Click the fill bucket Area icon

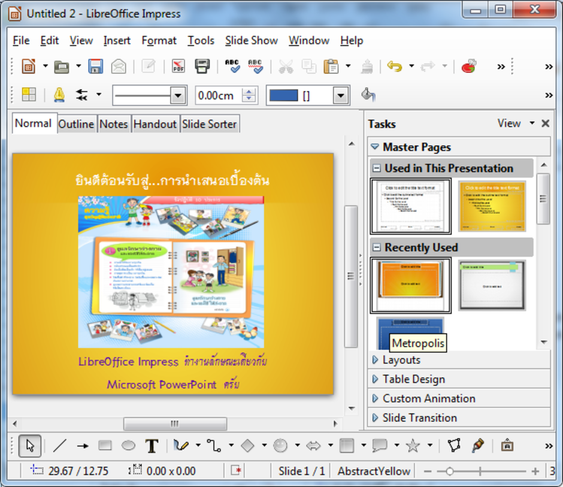pyautogui.click(x=368, y=95)
